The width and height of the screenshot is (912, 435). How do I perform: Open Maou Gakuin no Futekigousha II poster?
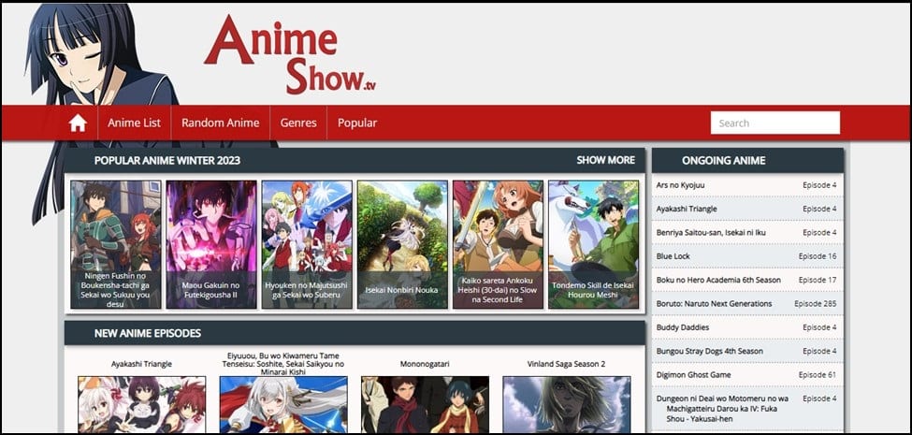211,244
